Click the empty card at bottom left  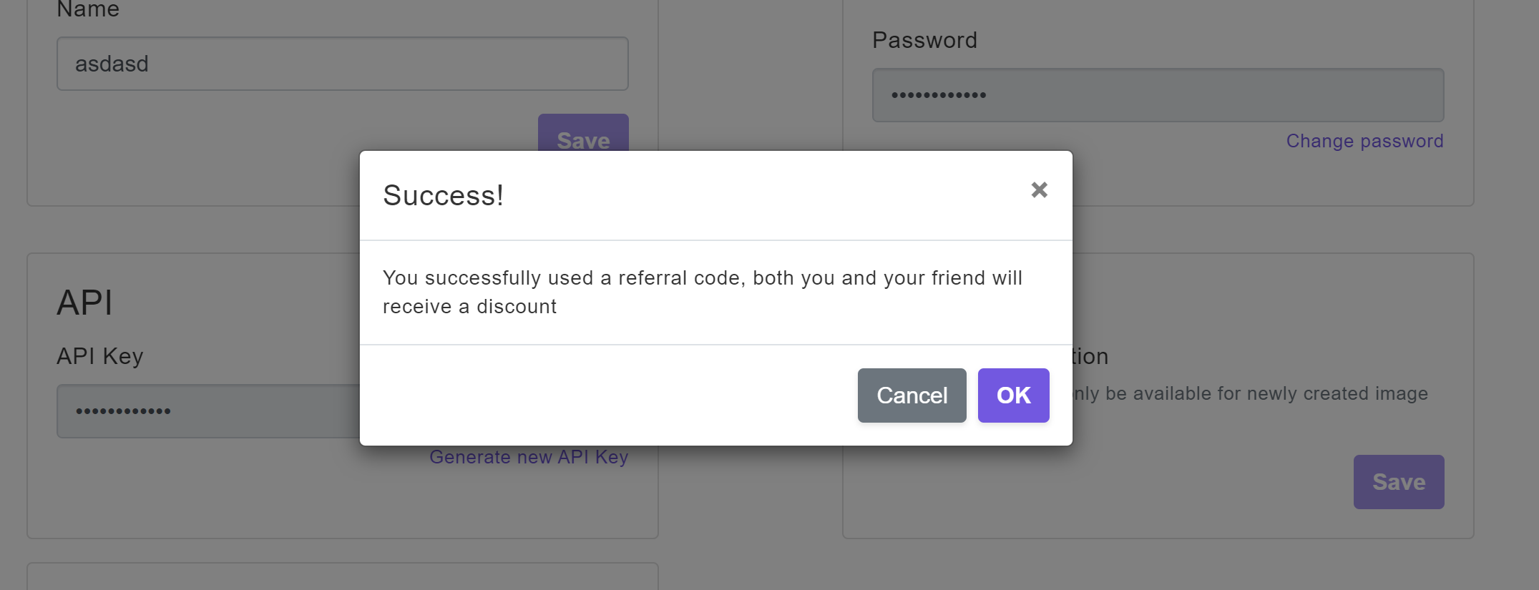coord(342,576)
